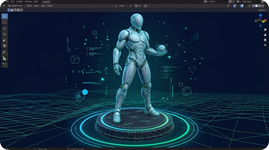Click the Transform tool icon
Image resolution: width=269 pixels, height=150 pixels.
click(x=5, y=46)
